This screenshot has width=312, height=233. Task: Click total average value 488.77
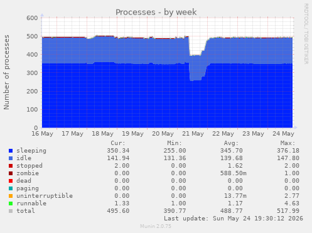pos(232,211)
